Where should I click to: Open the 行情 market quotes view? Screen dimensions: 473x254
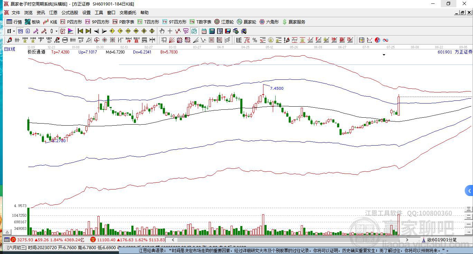point(14,22)
